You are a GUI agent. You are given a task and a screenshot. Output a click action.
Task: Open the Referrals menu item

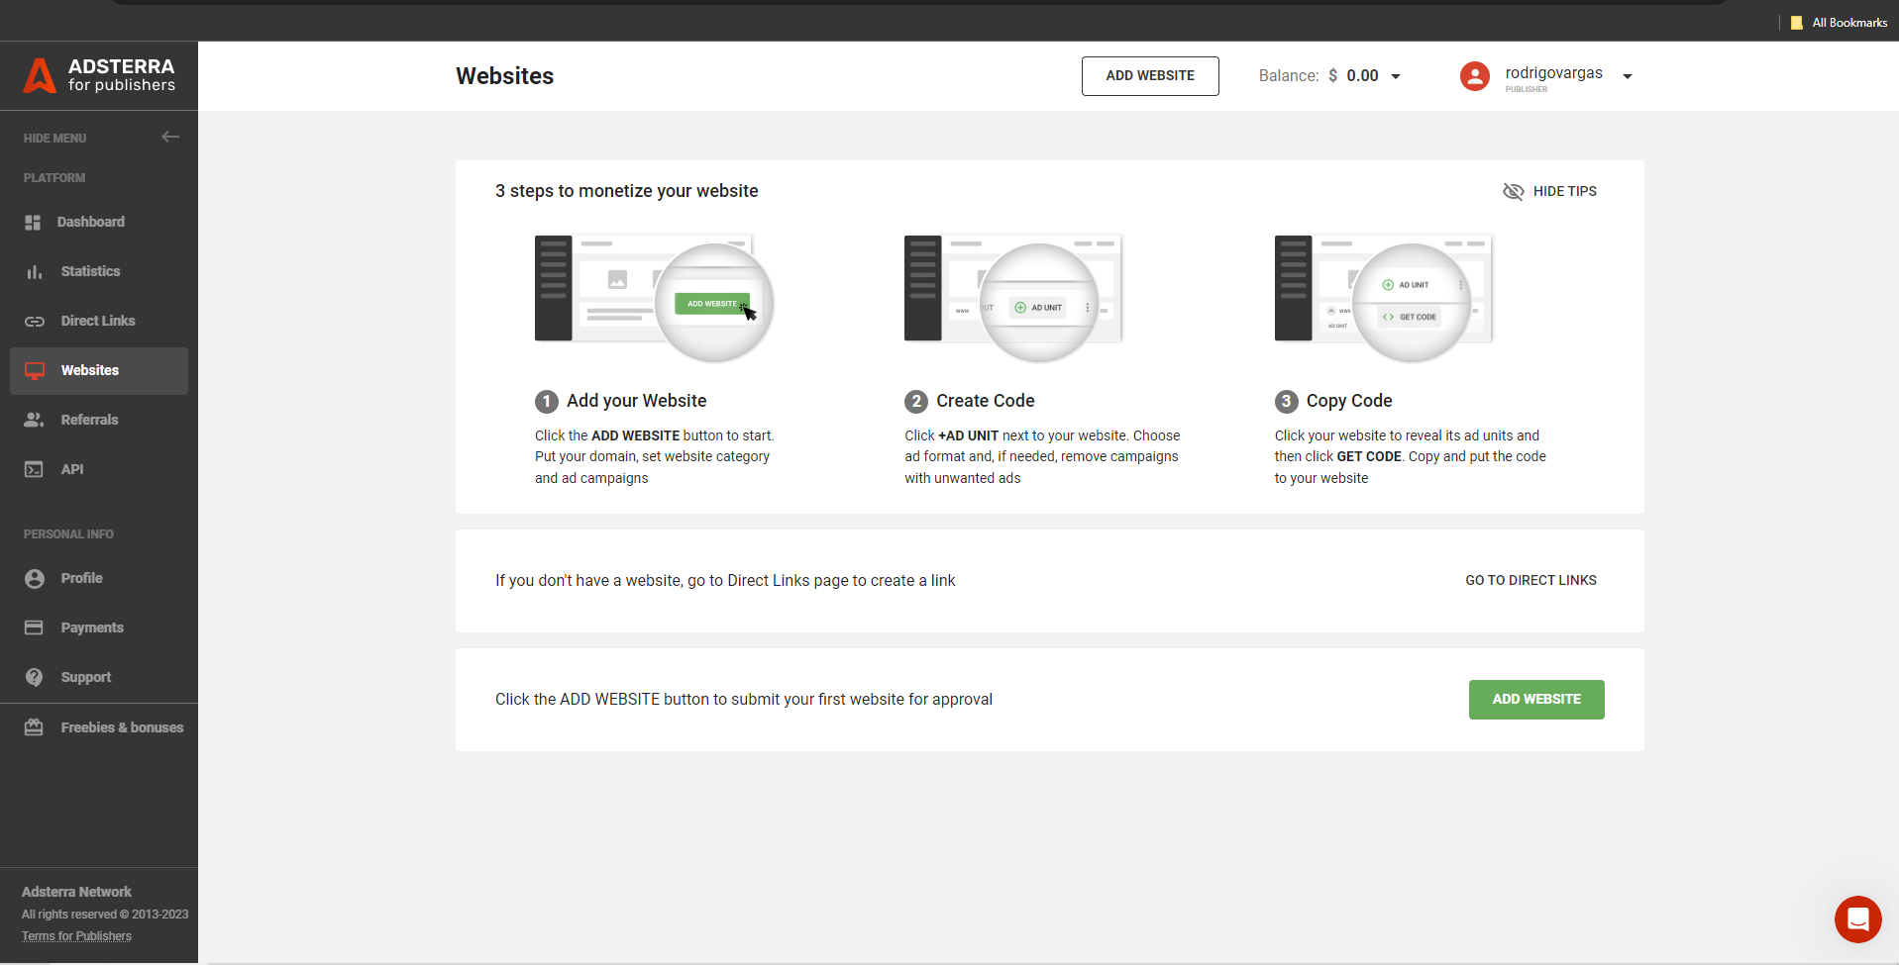pyautogui.click(x=99, y=421)
